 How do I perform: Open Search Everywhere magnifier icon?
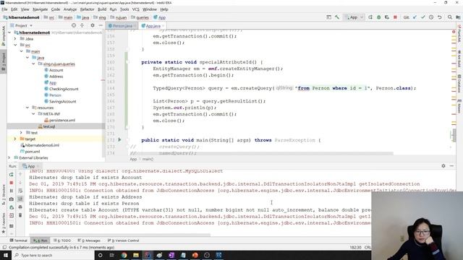click(x=450, y=17)
